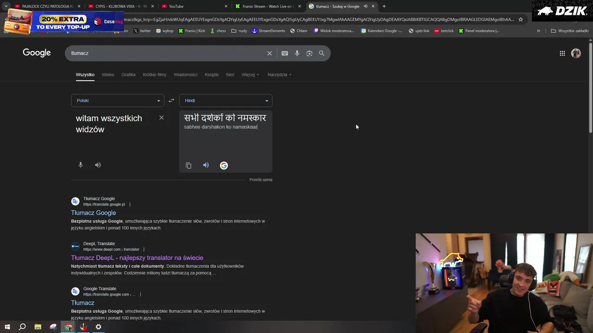Open a new browser tab
This screenshot has width=593, height=333.
[384, 6]
